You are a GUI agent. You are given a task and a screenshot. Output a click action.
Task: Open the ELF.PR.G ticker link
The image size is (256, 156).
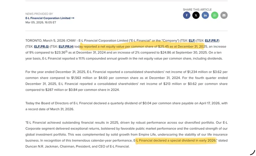tap(41, 46)
